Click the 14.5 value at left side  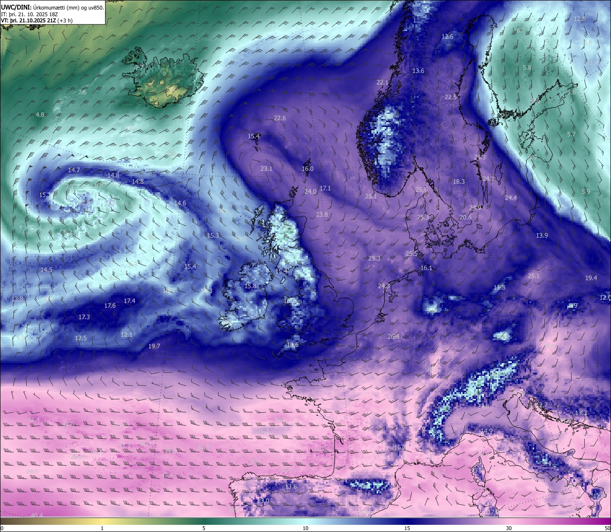[x=46, y=270]
